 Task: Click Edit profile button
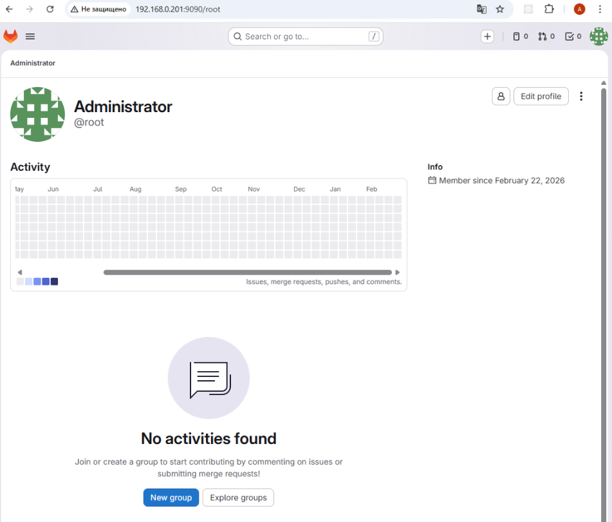tap(541, 96)
